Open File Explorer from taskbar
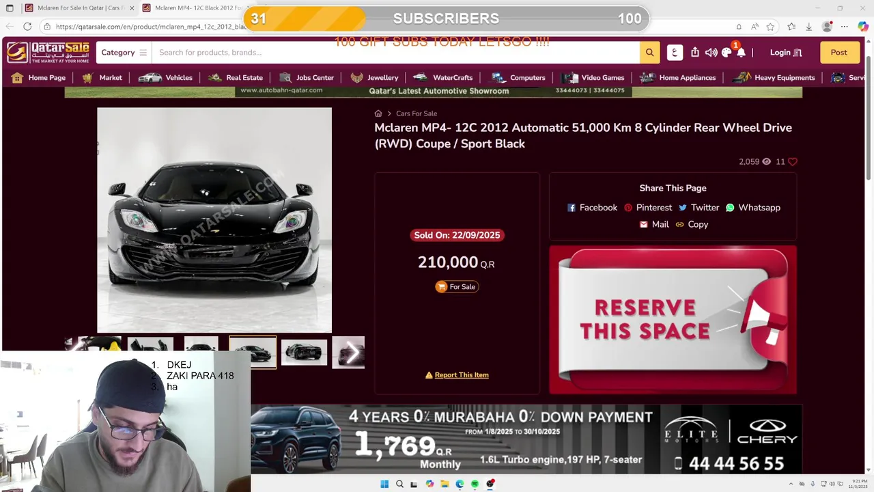 [445, 484]
